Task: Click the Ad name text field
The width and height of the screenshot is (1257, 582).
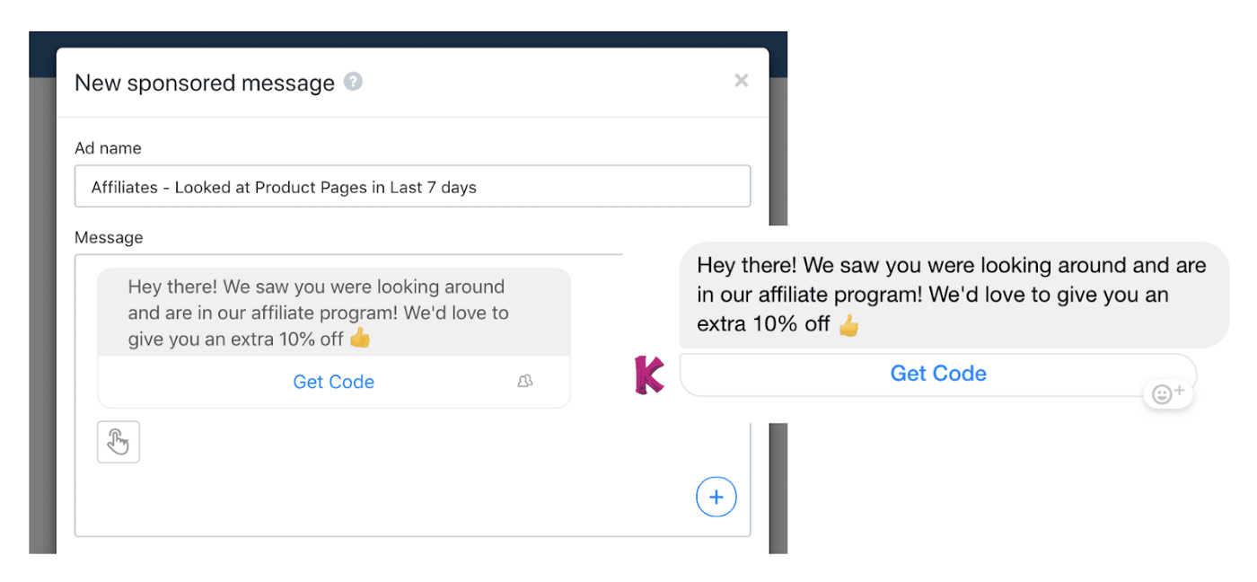Action: pos(412,187)
